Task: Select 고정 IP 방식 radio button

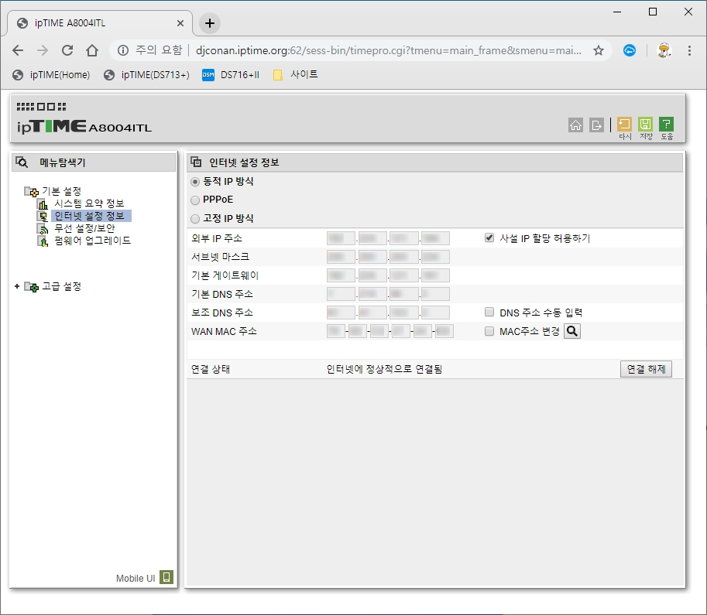Action: click(195, 219)
